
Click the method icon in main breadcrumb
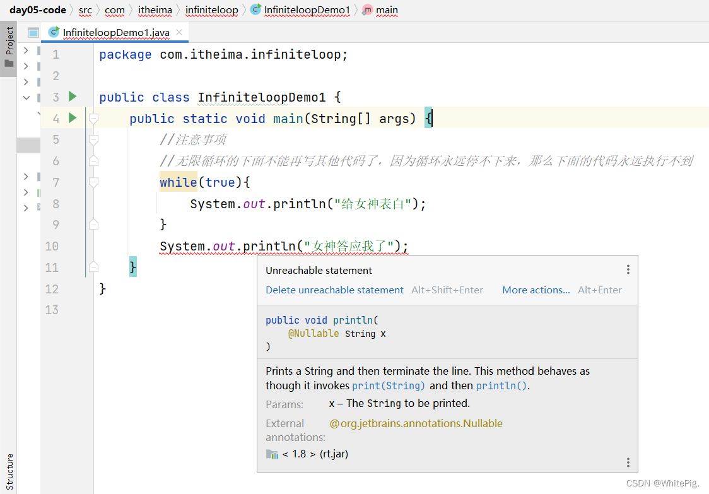(367, 9)
